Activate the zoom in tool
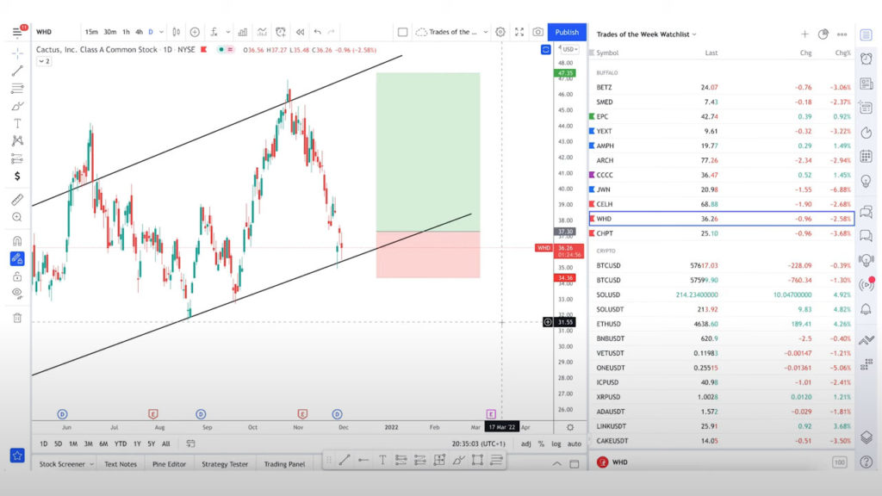Screen dimensions: 882x496 click(x=17, y=217)
